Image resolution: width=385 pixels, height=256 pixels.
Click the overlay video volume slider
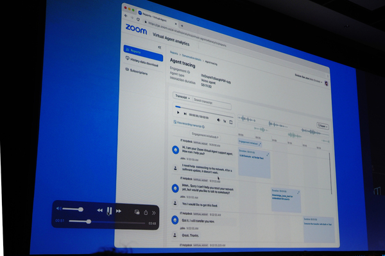tap(73, 209)
